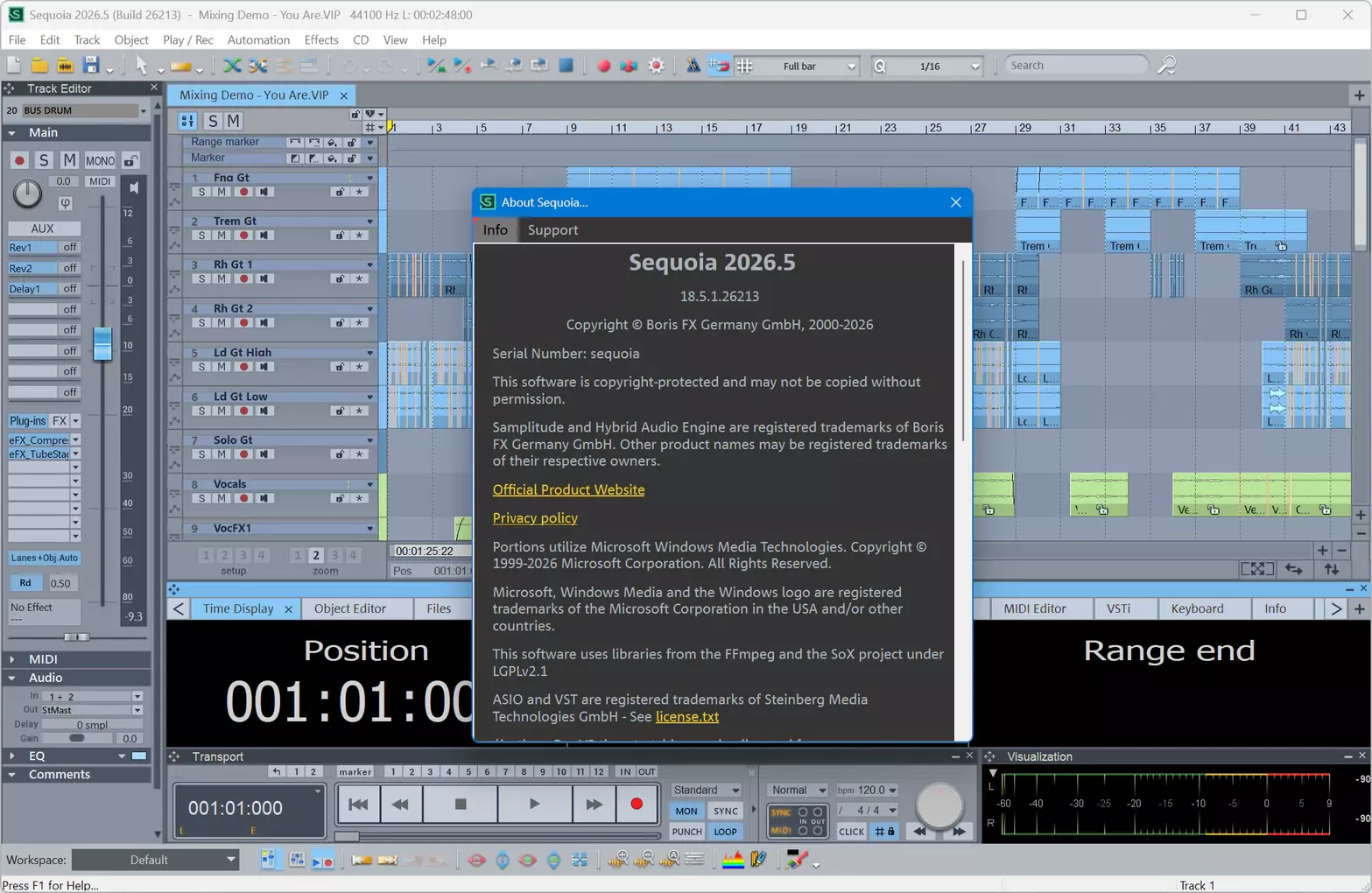This screenshot has width=1372, height=893.
Task: Open the BUS DRUM track selector dropdown
Action: point(143,110)
